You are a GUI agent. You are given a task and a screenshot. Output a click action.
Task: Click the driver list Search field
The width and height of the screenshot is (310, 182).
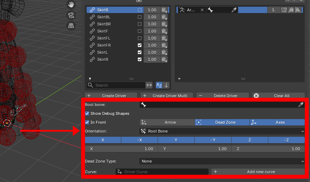116,85
